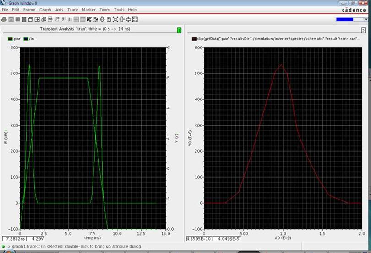
Task: Click the 7.2832ns cursor readout field
Action: point(15,238)
